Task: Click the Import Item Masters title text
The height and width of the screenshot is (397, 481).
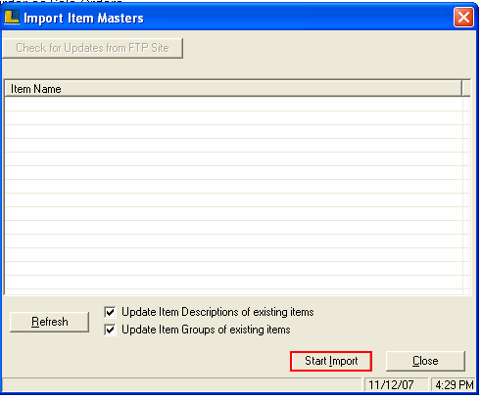Action: pyautogui.click(x=83, y=19)
